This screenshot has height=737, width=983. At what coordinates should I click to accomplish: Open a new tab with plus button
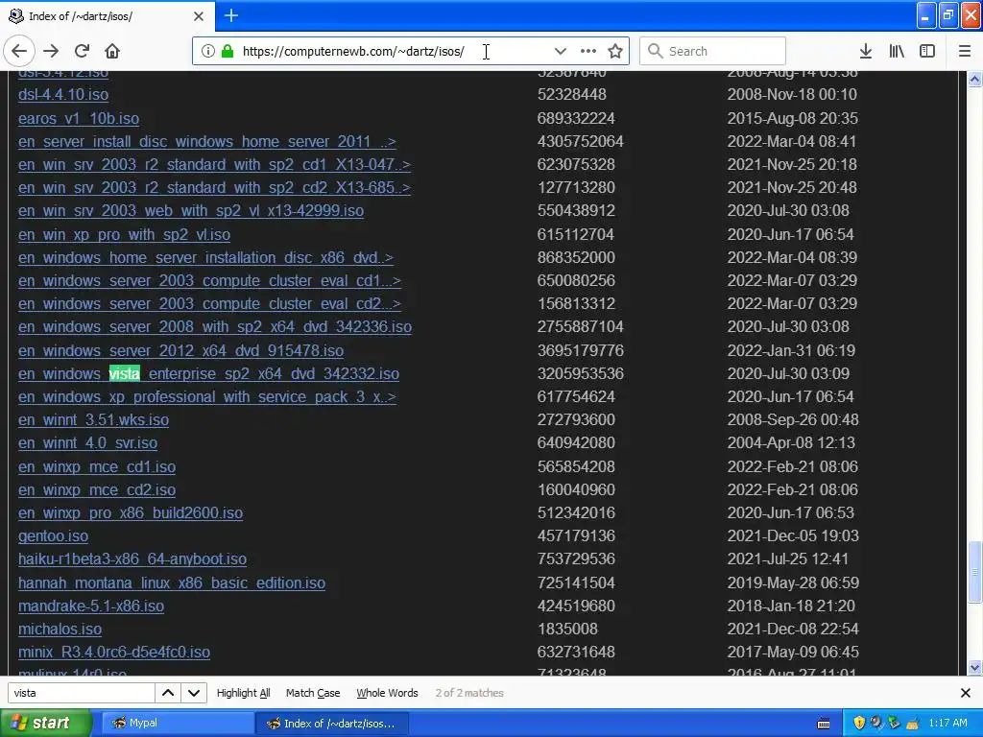click(x=231, y=15)
